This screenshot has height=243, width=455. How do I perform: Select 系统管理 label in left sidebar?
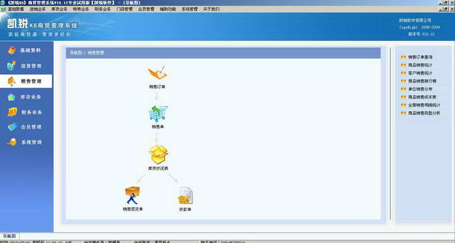(32, 142)
